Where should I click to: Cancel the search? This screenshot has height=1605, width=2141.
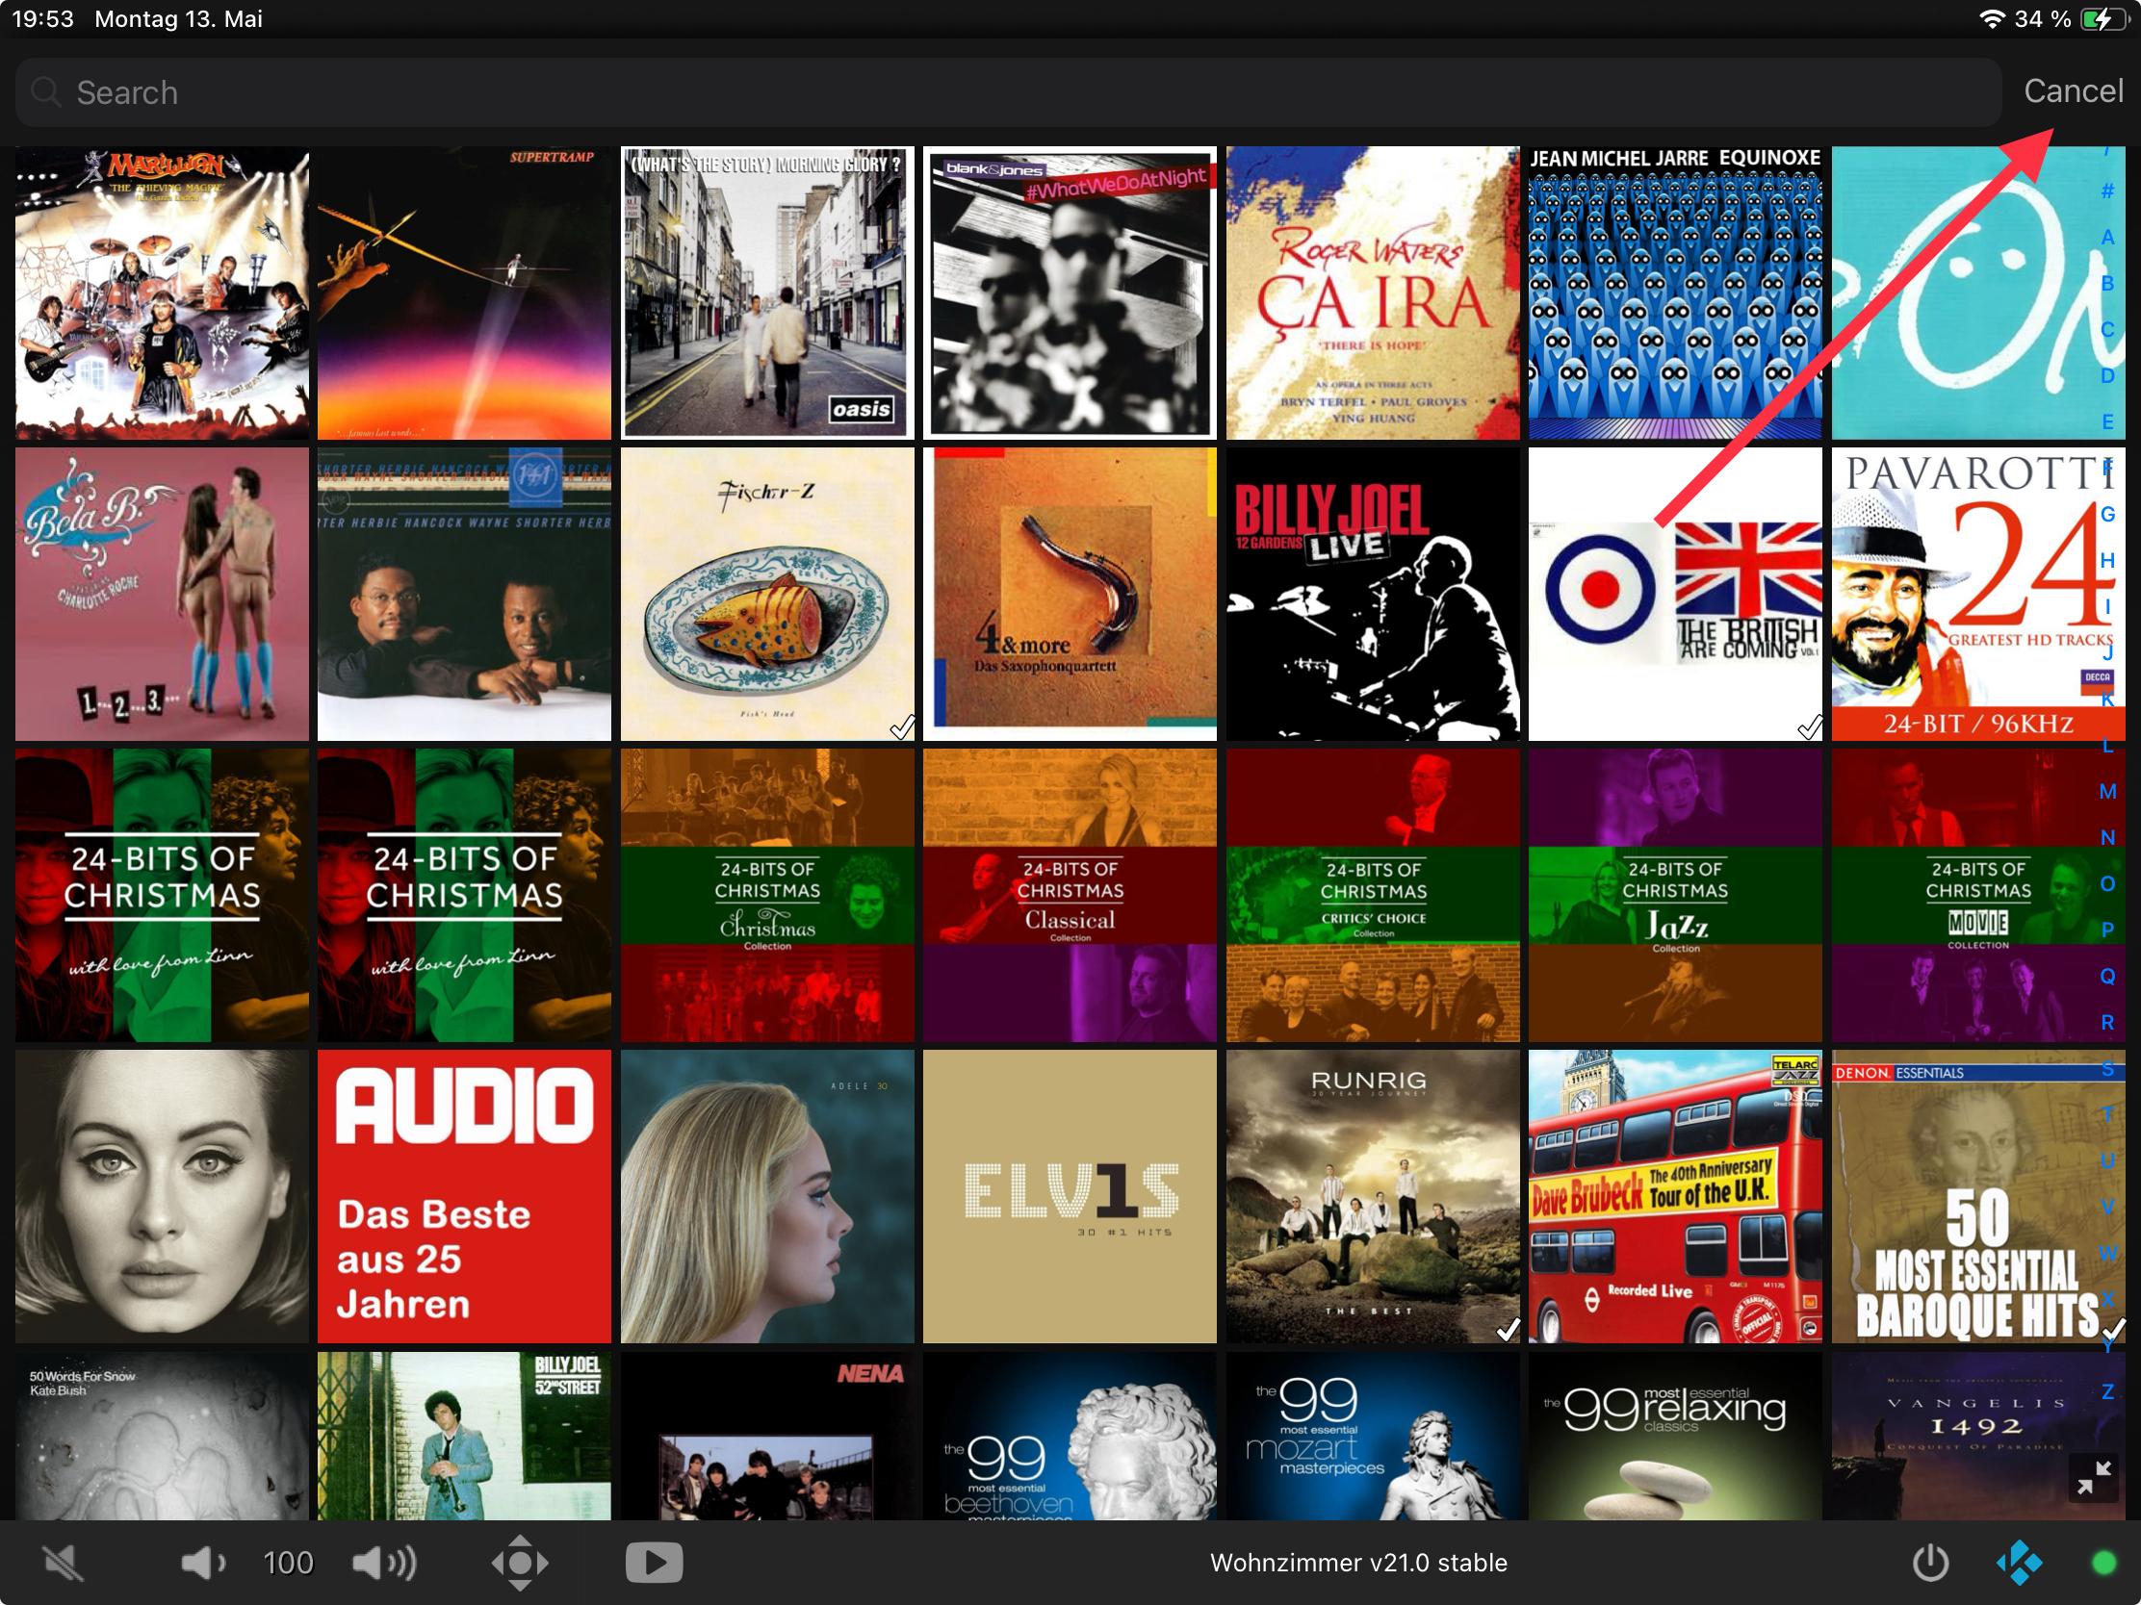click(x=2074, y=91)
